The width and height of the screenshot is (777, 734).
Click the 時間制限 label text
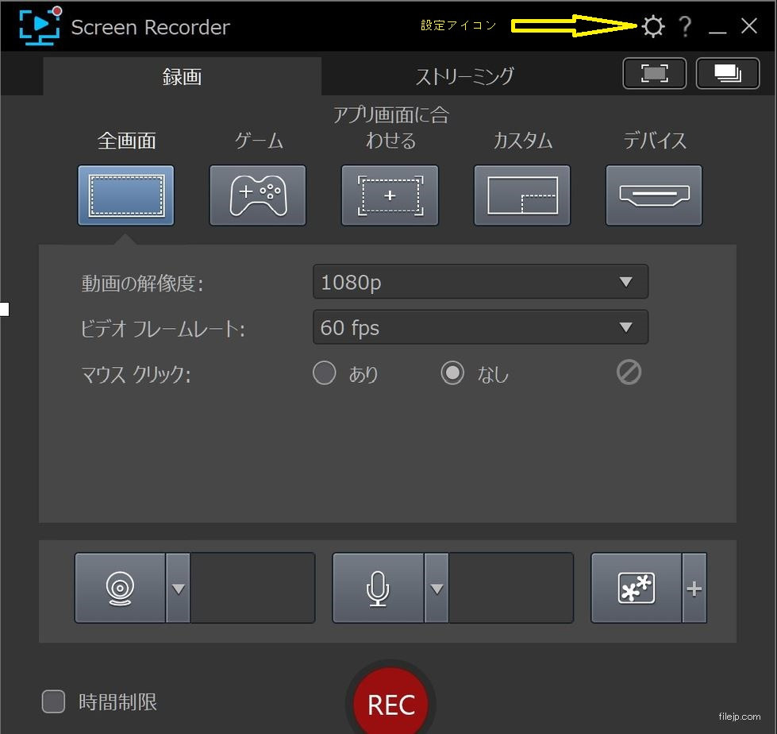pyautogui.click(x=118, y=701)
